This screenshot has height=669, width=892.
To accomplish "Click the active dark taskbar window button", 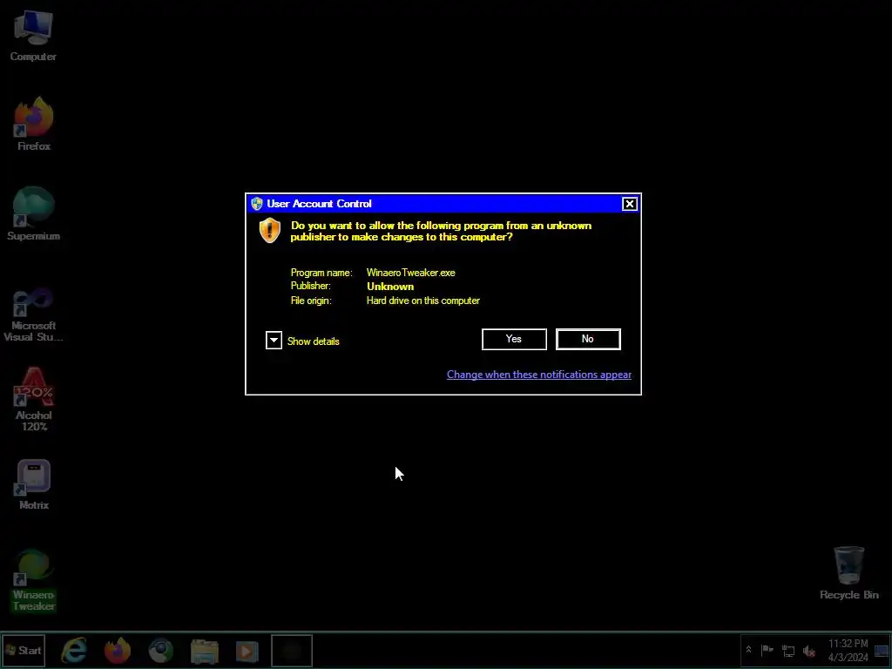I will tap(291, 650).
